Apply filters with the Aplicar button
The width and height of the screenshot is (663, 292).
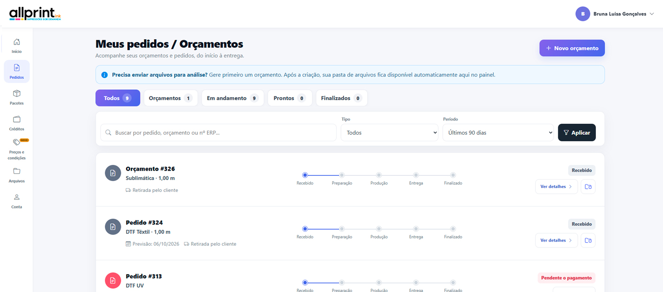click(577, 133)
